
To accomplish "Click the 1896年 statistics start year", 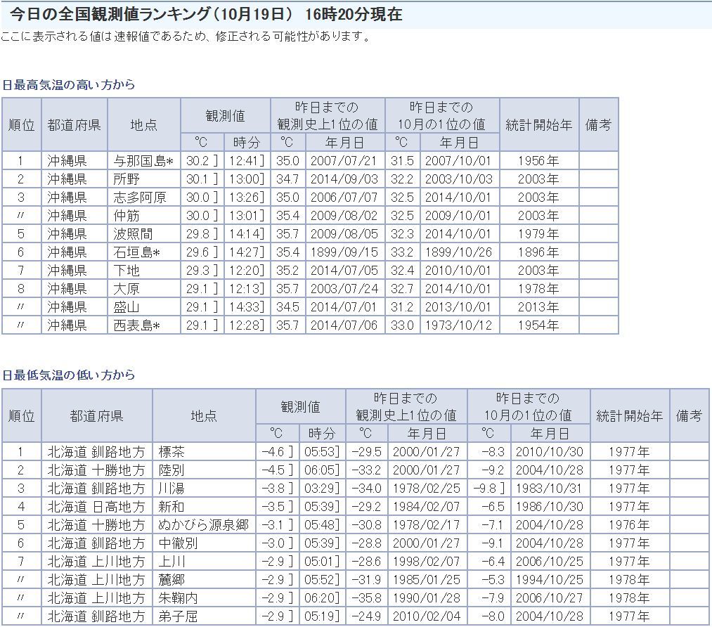I will (538, 252).
